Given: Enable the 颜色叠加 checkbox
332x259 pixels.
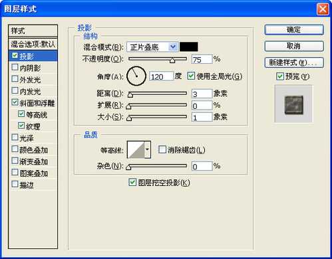Looking at the screenshot, I should (x=15, y=149).
